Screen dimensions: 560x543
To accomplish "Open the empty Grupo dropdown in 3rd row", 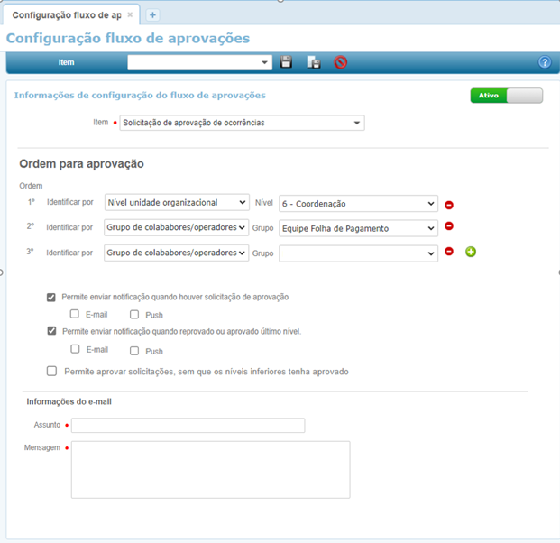I will point(358,253).
